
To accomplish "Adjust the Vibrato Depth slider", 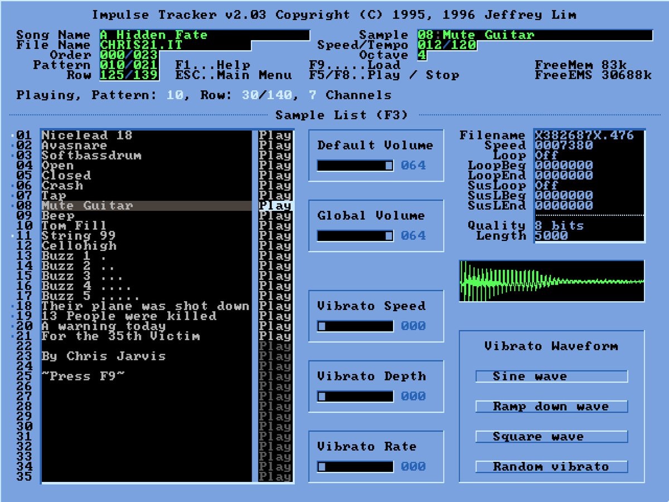I will (355, 397).
